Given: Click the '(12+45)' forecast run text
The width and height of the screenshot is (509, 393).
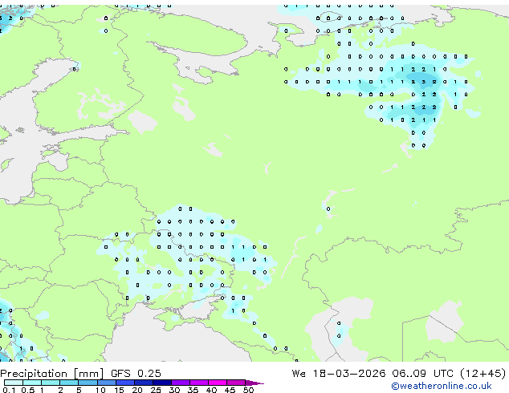Looking at the screenshot, I should coord(483,374).
